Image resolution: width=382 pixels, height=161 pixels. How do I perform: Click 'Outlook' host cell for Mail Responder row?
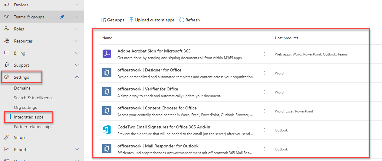281,149
